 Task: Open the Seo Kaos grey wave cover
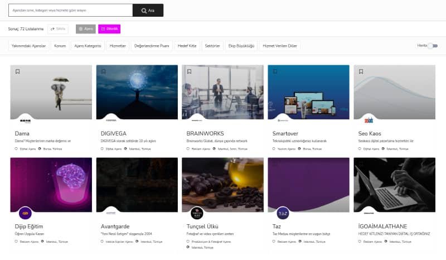coord(395,92)
